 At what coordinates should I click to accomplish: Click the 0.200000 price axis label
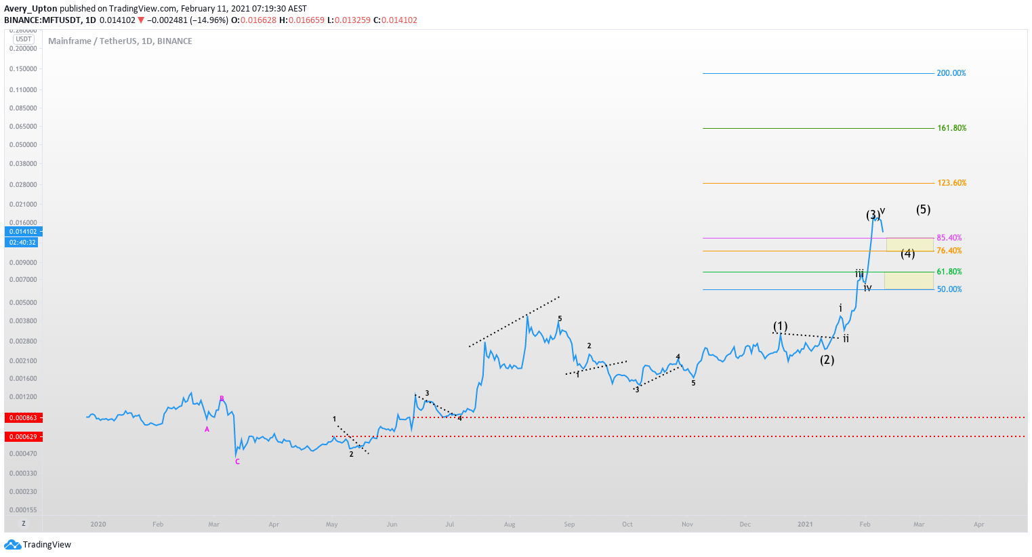23,49
